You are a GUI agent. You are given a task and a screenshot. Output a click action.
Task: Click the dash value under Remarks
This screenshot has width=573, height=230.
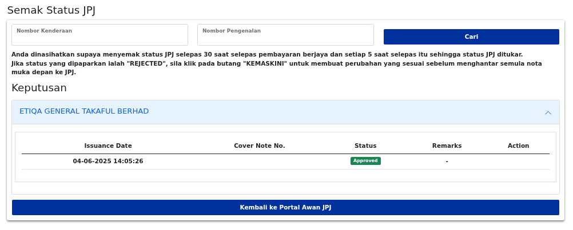coord(447,161)
